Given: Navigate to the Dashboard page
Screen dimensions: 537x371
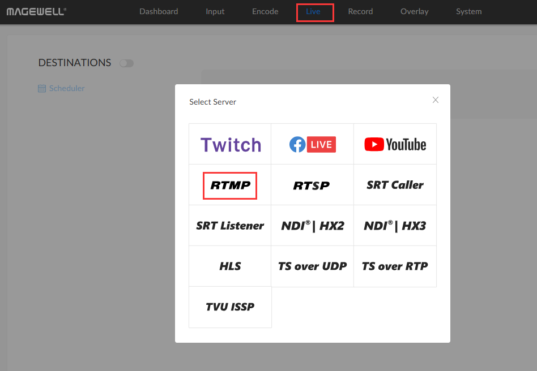Looking at the screenshot, I should pos(159,11).
